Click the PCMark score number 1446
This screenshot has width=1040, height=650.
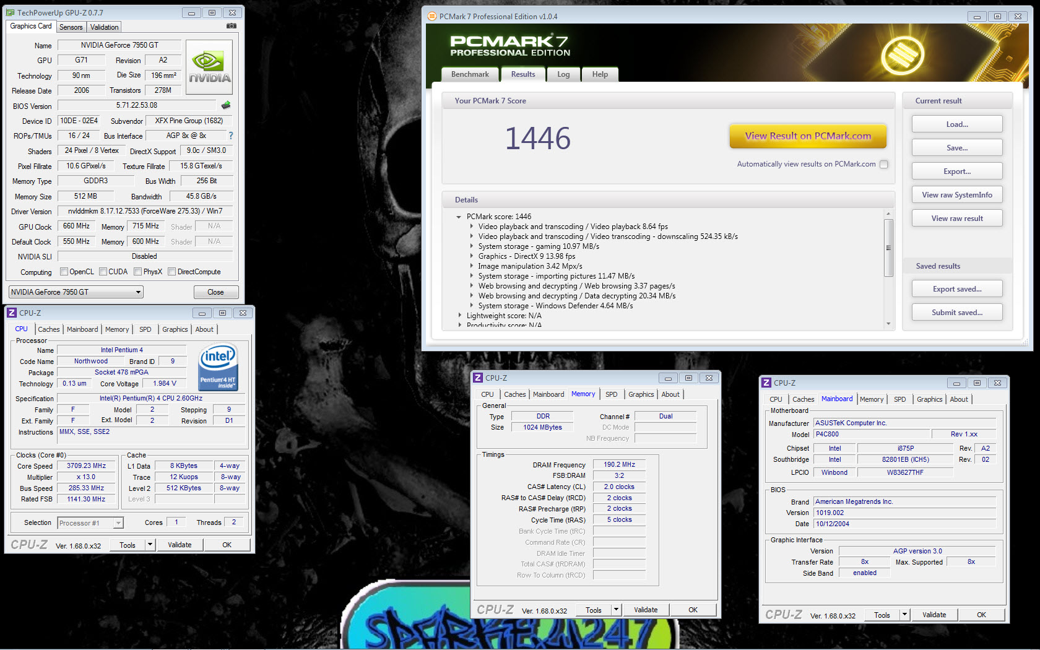click(x=537, y=138)
